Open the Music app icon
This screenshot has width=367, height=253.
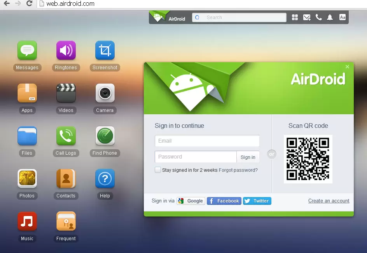click(27, 222)
